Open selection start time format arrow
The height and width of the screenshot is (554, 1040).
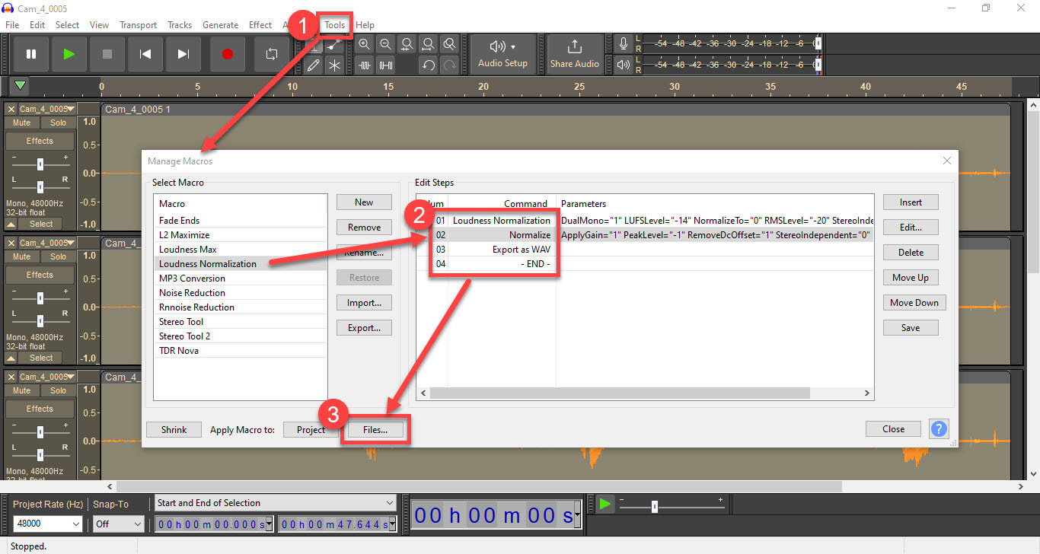click(x=270, y=524)
